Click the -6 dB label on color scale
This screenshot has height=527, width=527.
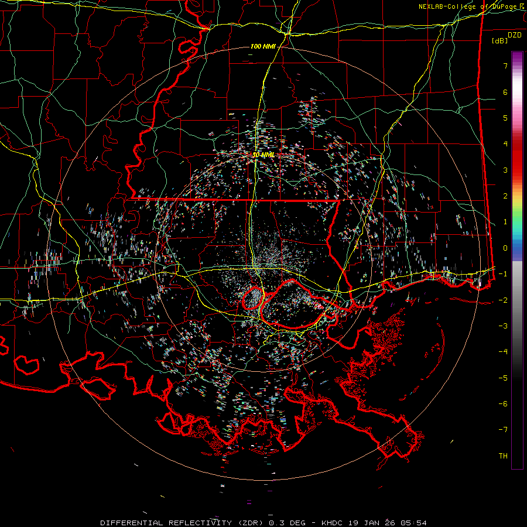coord(503,404)
